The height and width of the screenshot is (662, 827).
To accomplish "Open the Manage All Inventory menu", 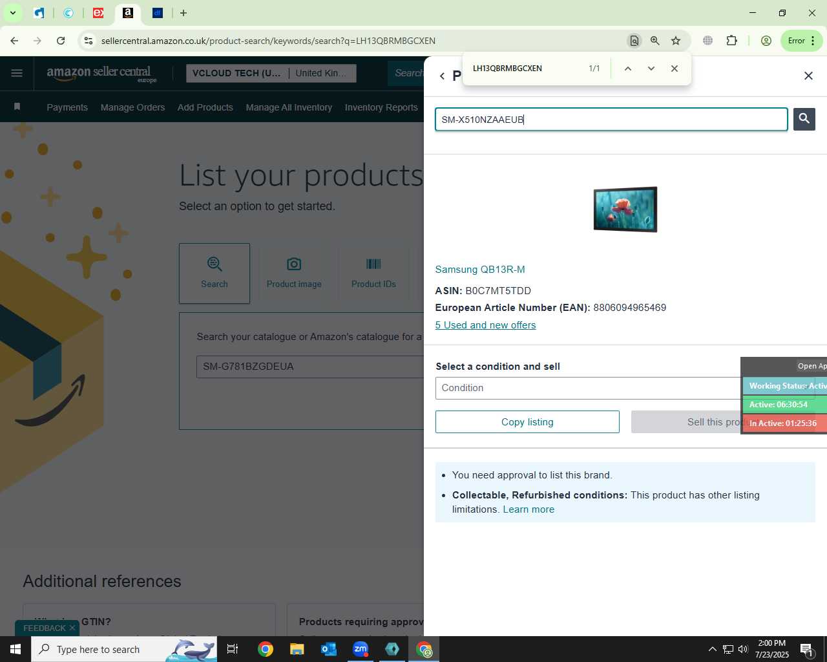I will [289, 107].
